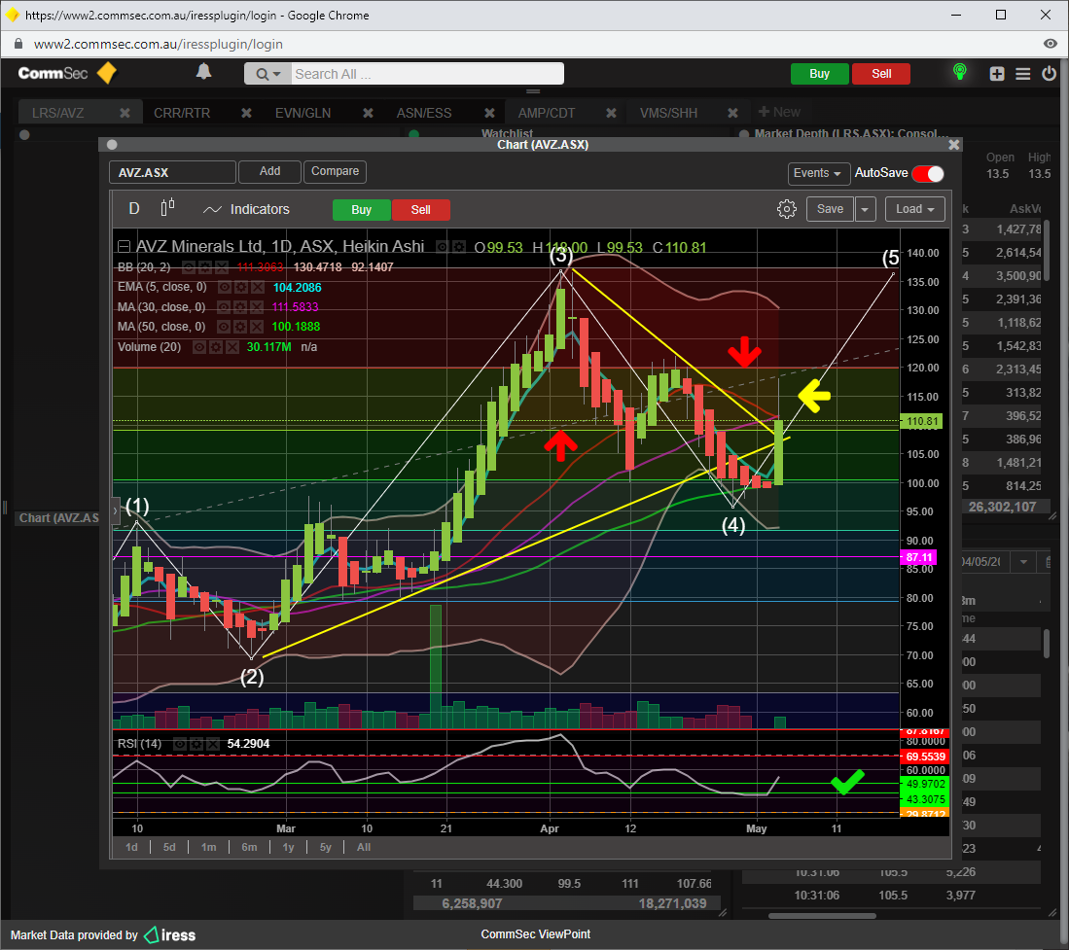Open the dropdown arrow next to Save

tap(866, 209)
